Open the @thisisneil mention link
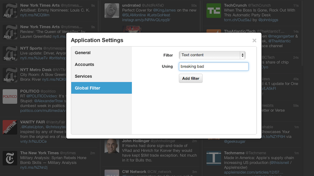314x176 pixels. pos(279,163)
